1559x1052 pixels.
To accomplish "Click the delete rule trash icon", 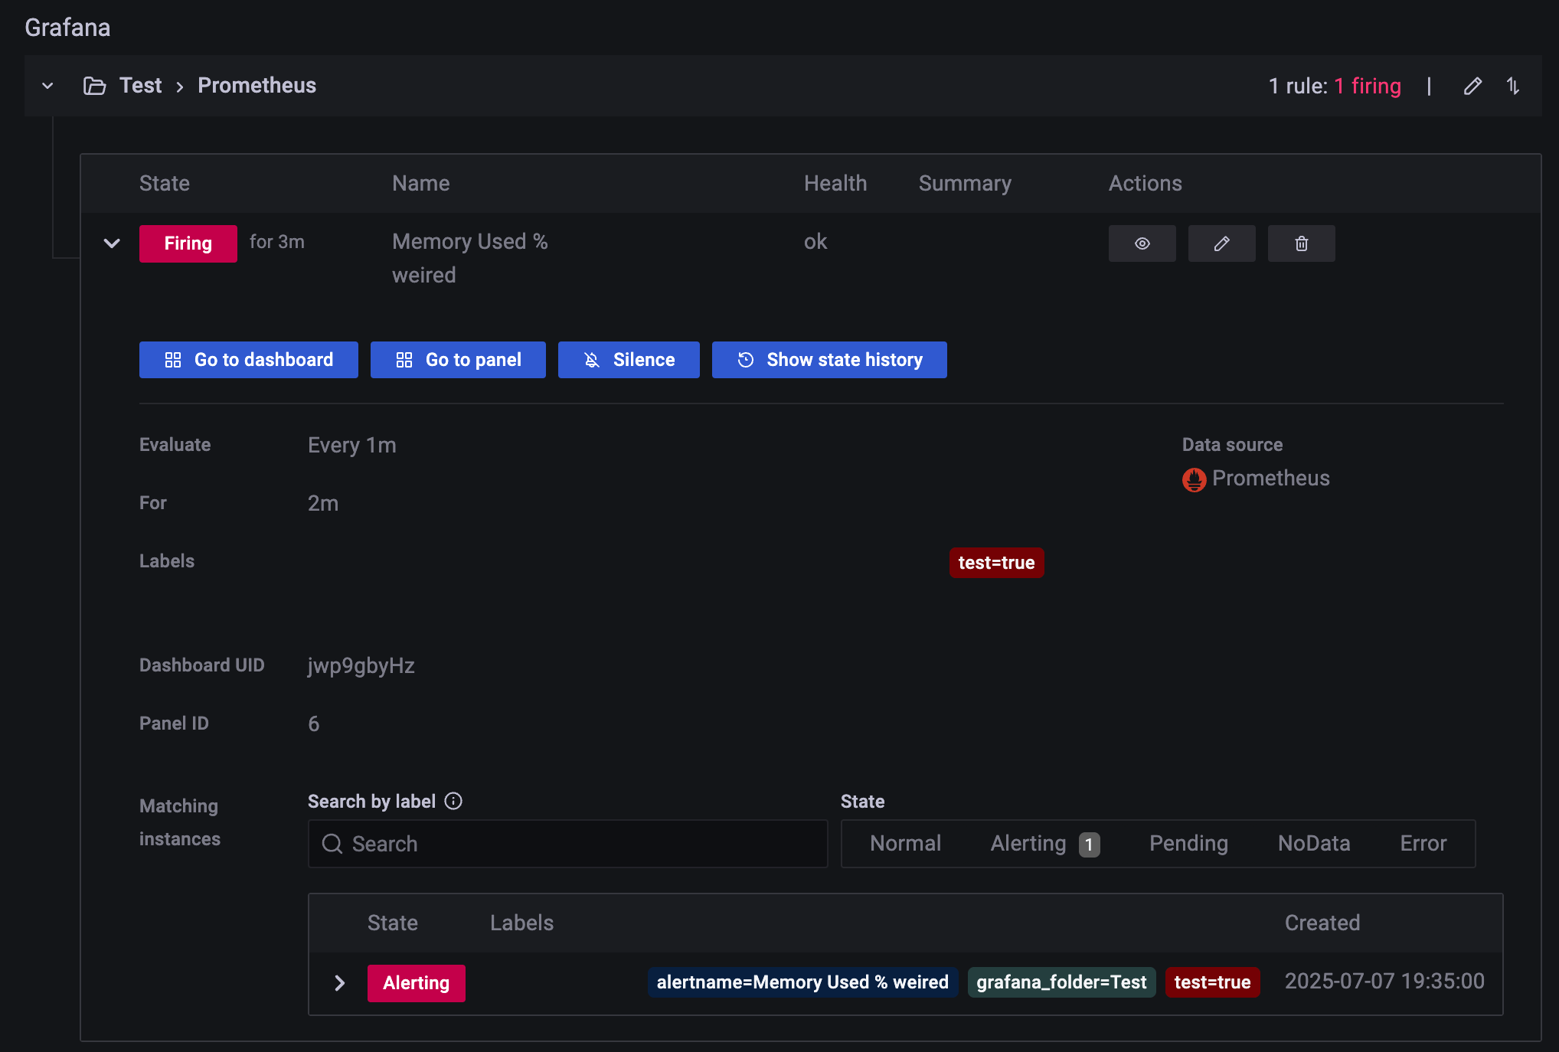I will pos(1301,243).
